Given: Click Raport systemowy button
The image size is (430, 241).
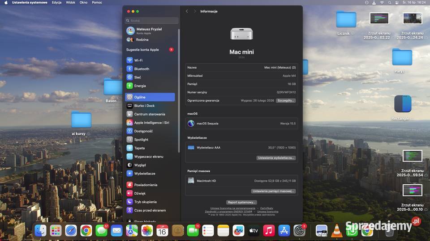Looking at the screenshot, I should [x=241, y=202].
